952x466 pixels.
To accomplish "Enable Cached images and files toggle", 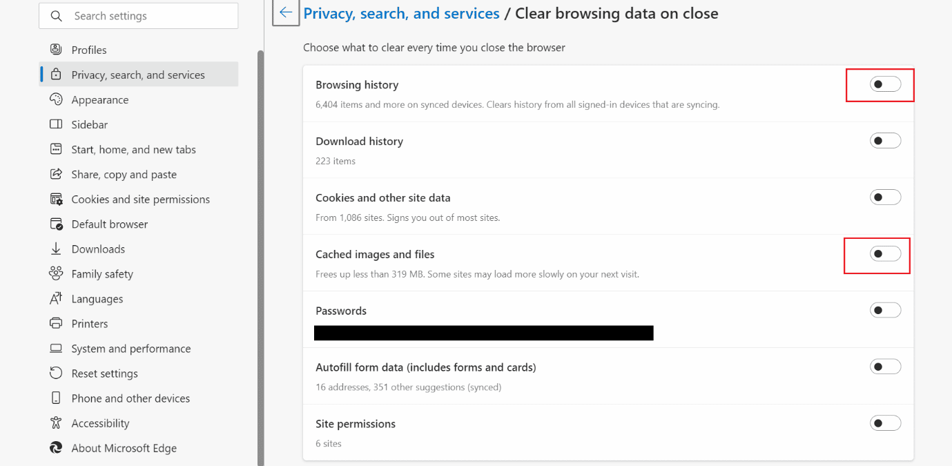I will [x=886, y=254].
